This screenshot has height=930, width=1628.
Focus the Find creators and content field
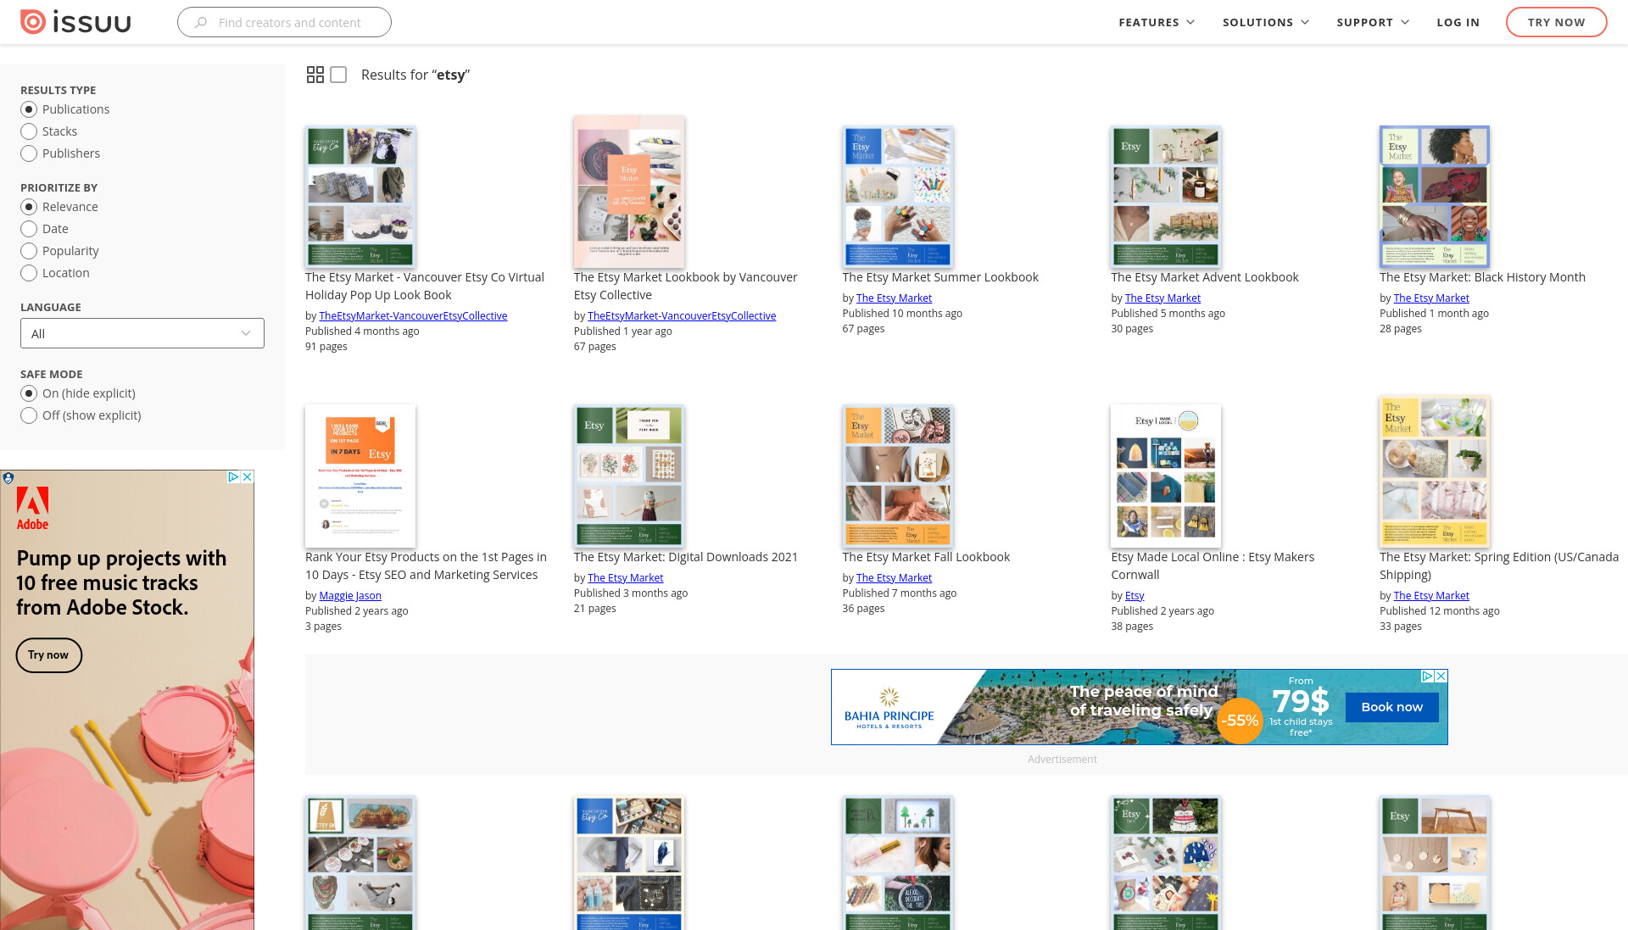(284, 22)
